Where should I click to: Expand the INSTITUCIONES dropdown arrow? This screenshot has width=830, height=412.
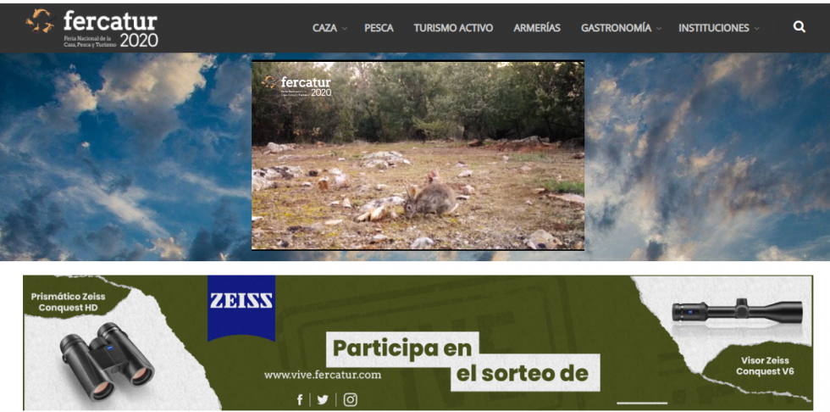point(756,29)
